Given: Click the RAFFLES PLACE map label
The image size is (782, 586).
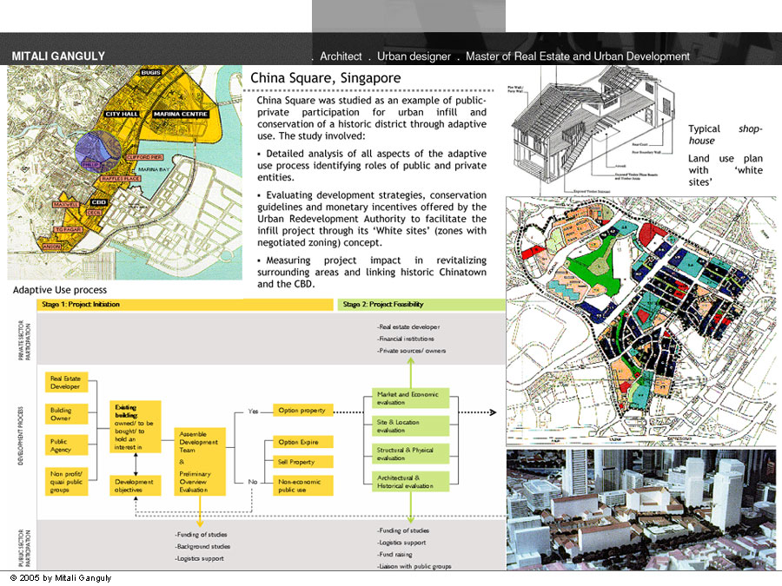Looking at the screenshot, I should [120, 178].
